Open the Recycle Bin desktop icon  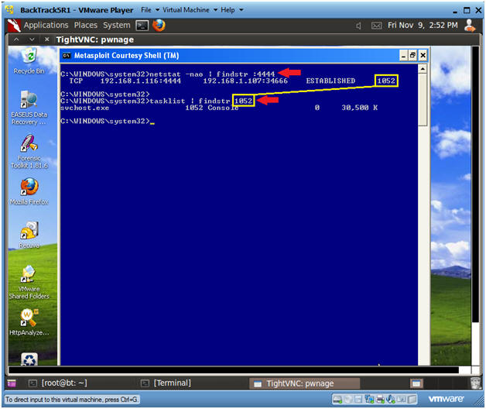pyautogui.click(x=29, y=61)
